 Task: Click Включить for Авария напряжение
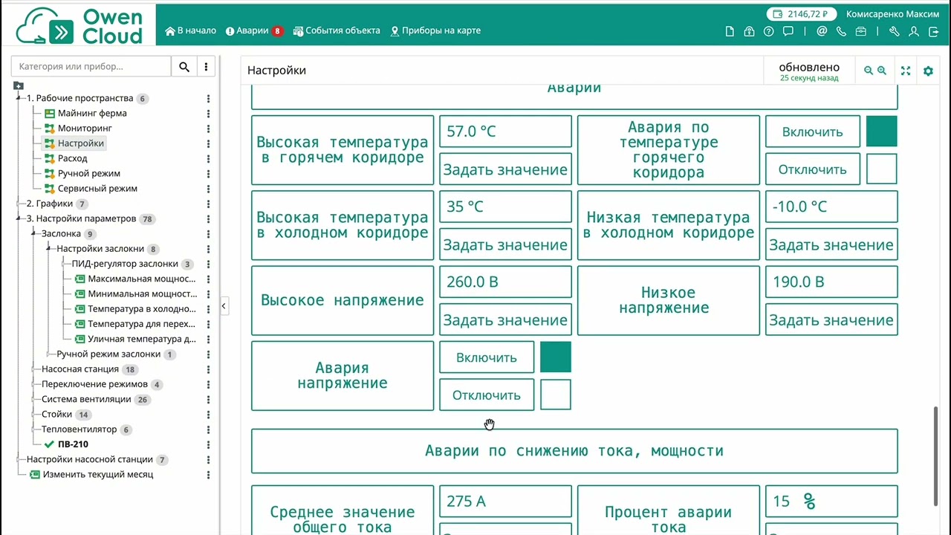point(487,357)
